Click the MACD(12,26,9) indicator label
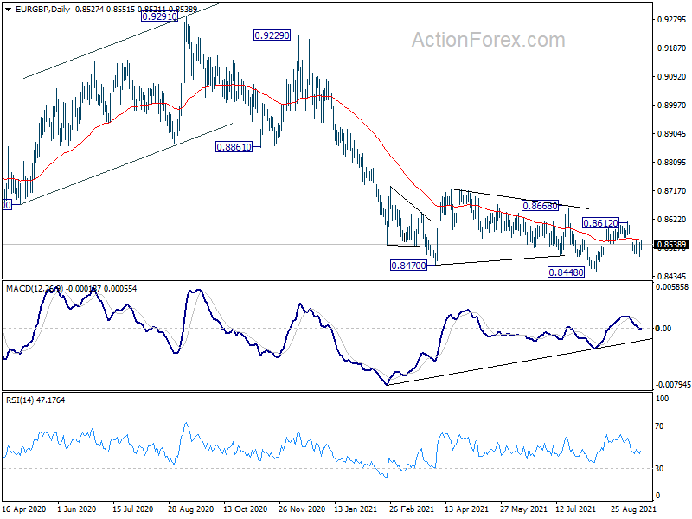The width and height of the screenshot is (692, 519). [35, 289]
